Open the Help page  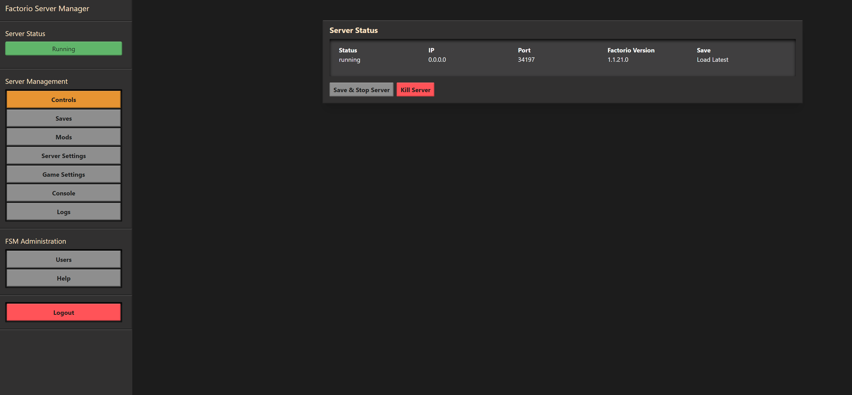63,278
